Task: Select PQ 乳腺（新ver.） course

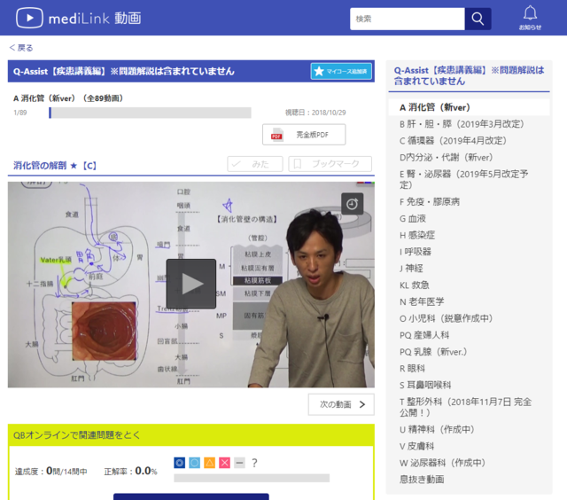Action: click(x=433, y=352)
